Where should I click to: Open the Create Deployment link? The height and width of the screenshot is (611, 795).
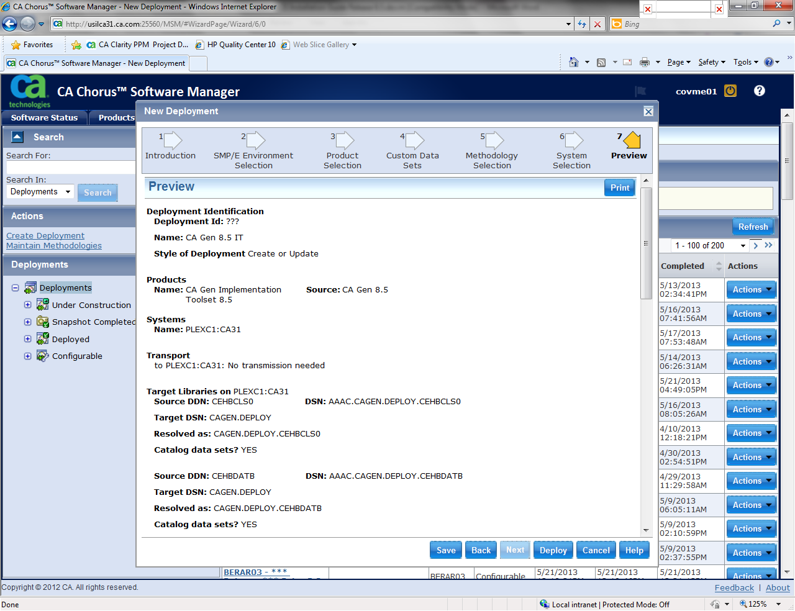point(45,236)
